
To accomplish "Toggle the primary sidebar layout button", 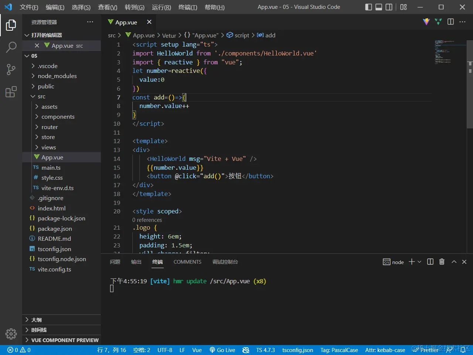I will (368, 7).
